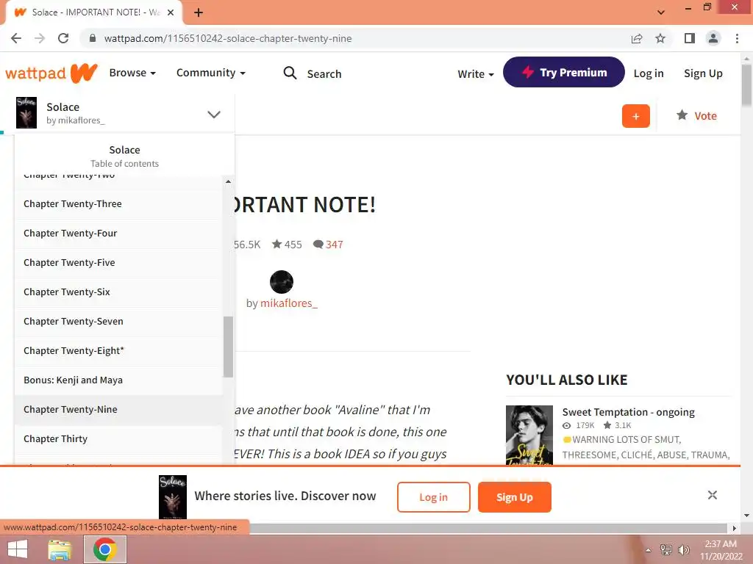
Task: Click the Solace title in the story header
Action: [63, 107]
